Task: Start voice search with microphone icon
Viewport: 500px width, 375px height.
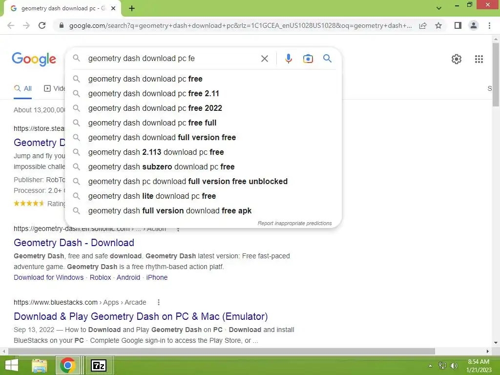Action: pos(288,59)
